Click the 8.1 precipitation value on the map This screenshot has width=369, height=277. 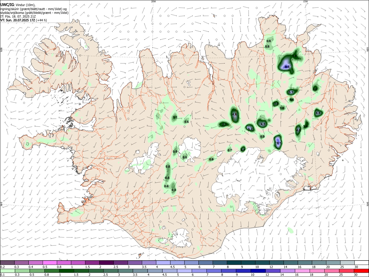[x=279, y=143]
